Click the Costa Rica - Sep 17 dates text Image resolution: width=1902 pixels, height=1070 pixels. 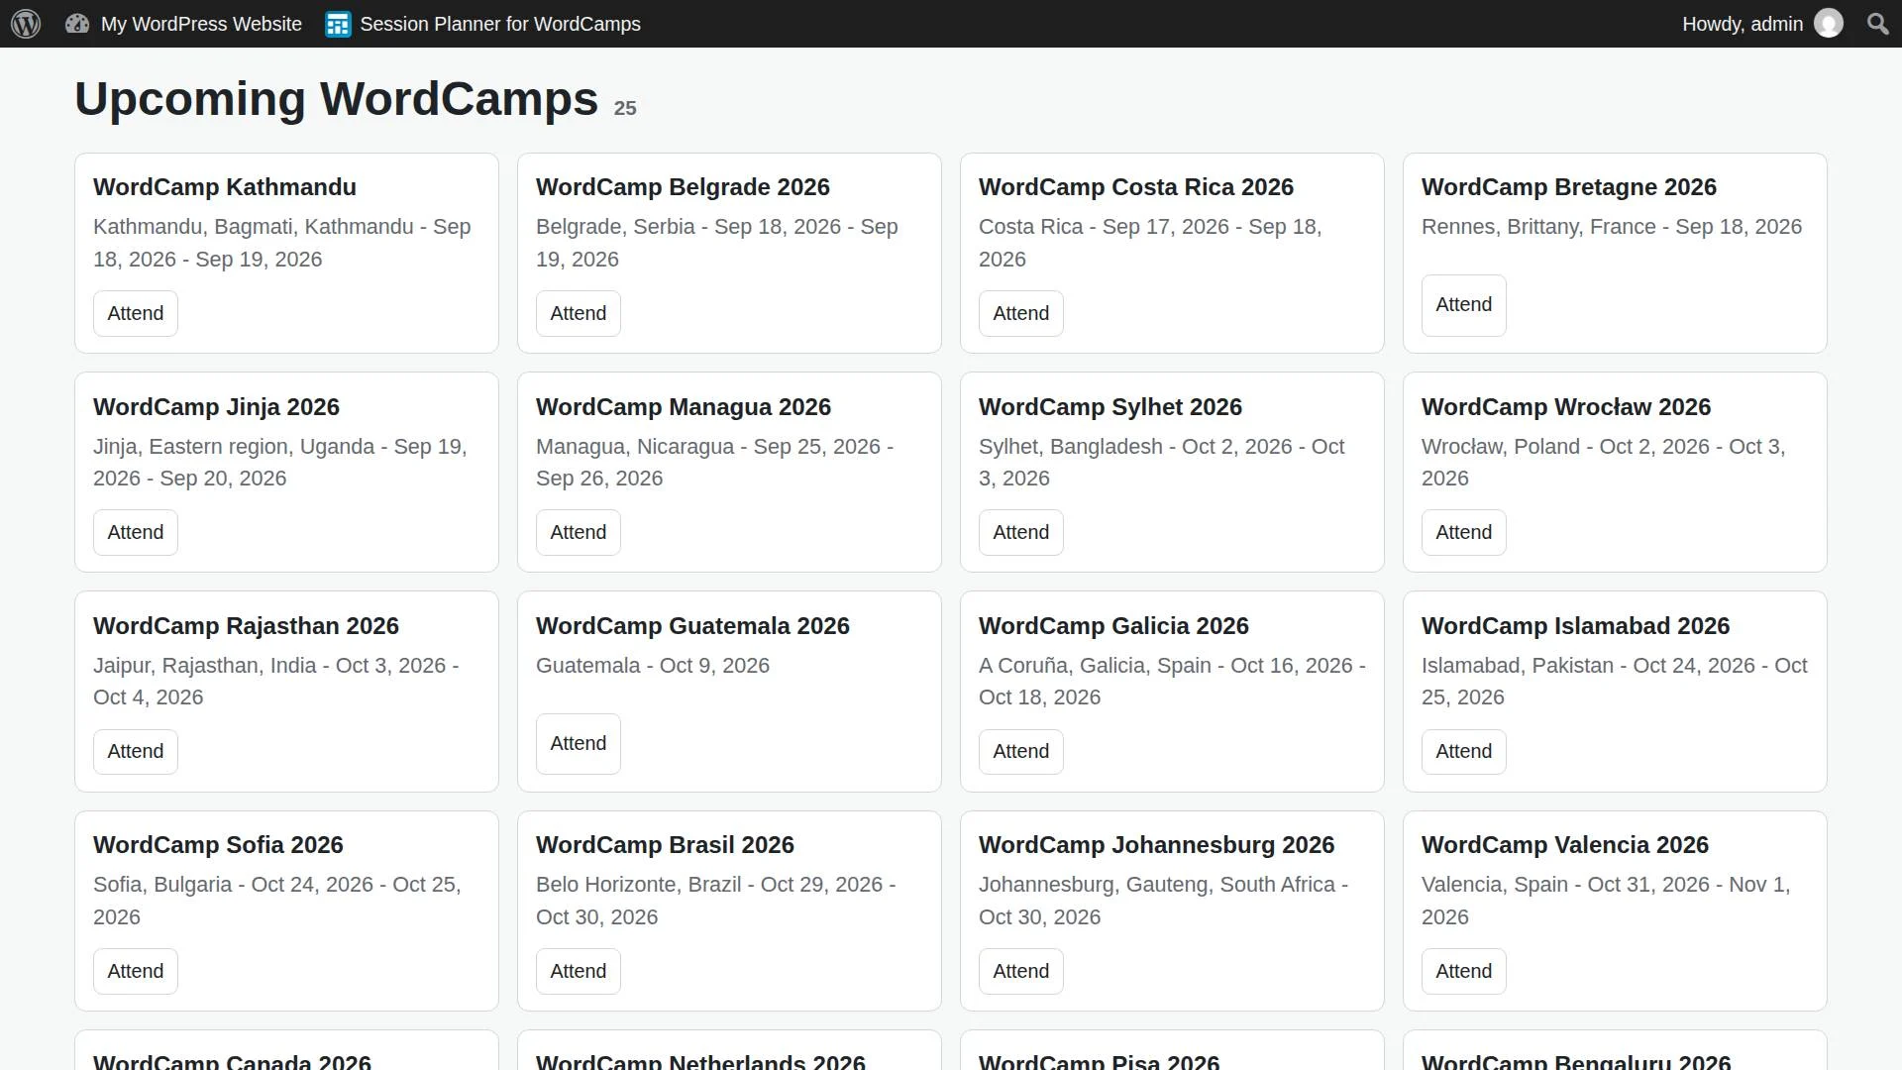tap(1150, 243)
